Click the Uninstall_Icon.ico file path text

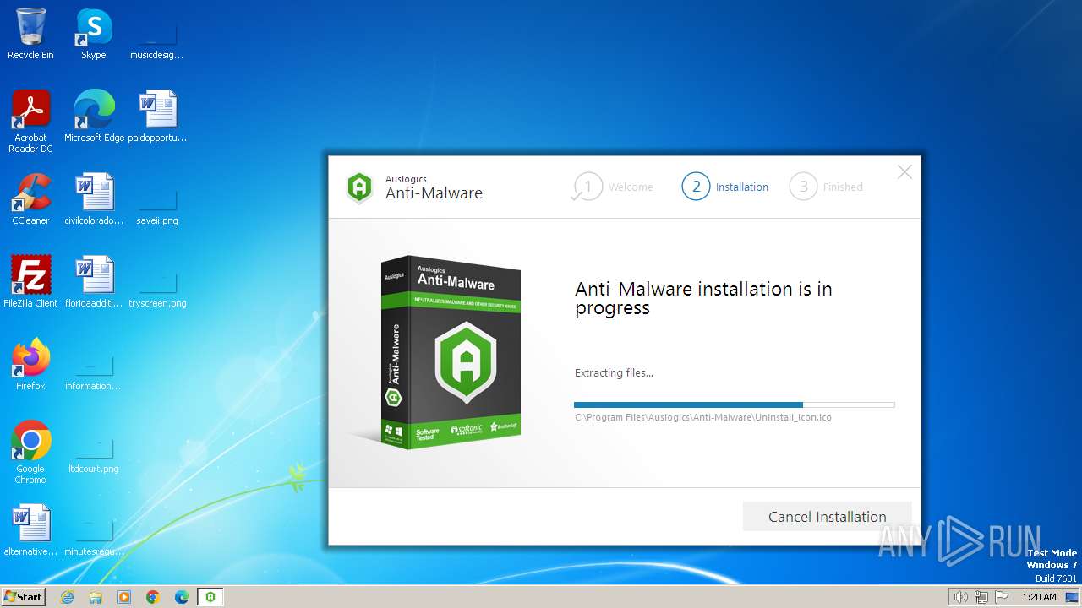click(x=703, y=417)
